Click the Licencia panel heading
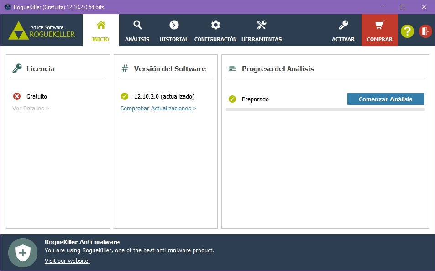Screen dimensions: 435x271 point(41,68)
